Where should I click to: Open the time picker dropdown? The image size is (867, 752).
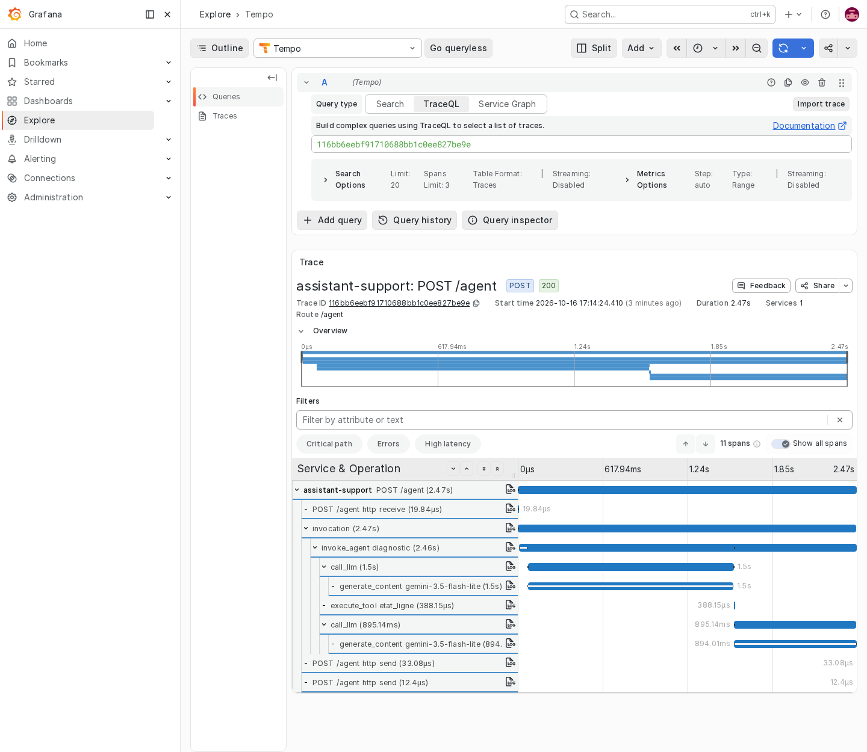[x=706, y=48]
